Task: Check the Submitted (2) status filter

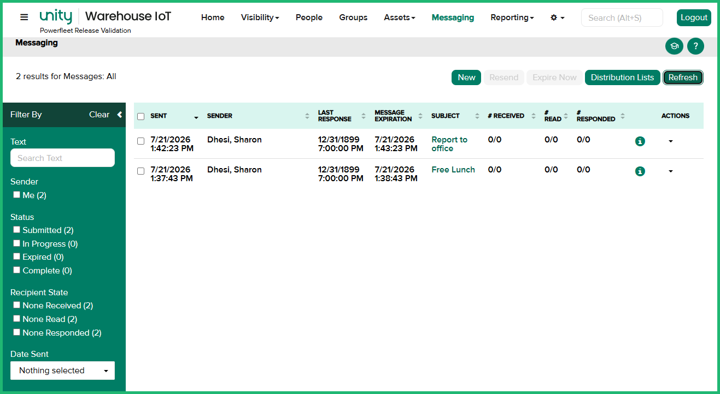Action: [x=17, y=230]
